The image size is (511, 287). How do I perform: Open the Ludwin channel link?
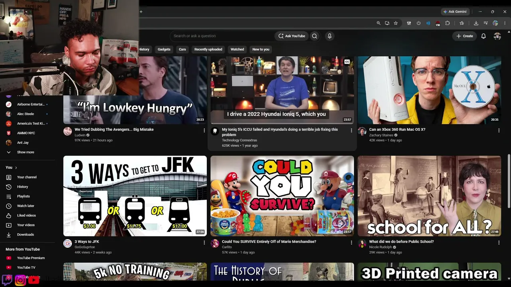(x=80, y=135)
